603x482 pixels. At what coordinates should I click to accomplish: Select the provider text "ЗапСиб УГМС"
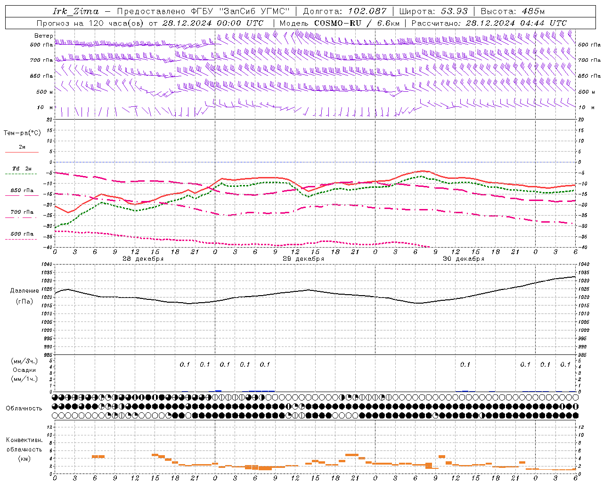coord(254,11)
